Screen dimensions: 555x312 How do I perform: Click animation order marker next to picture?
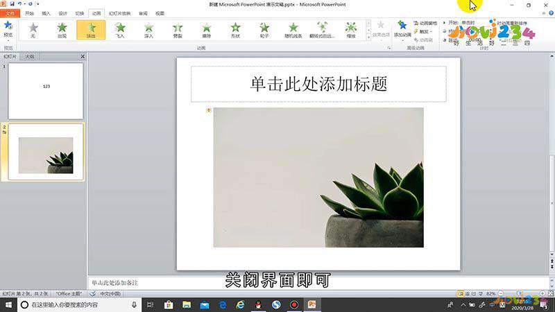(x=209, y=110)
